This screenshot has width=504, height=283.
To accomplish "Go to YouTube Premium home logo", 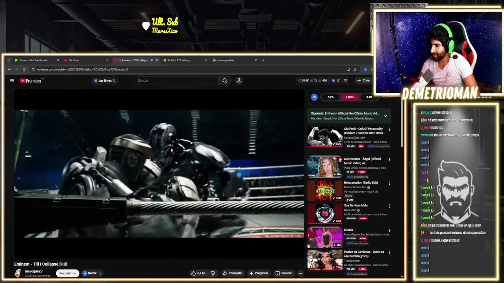I will click(x=30, y=81).
